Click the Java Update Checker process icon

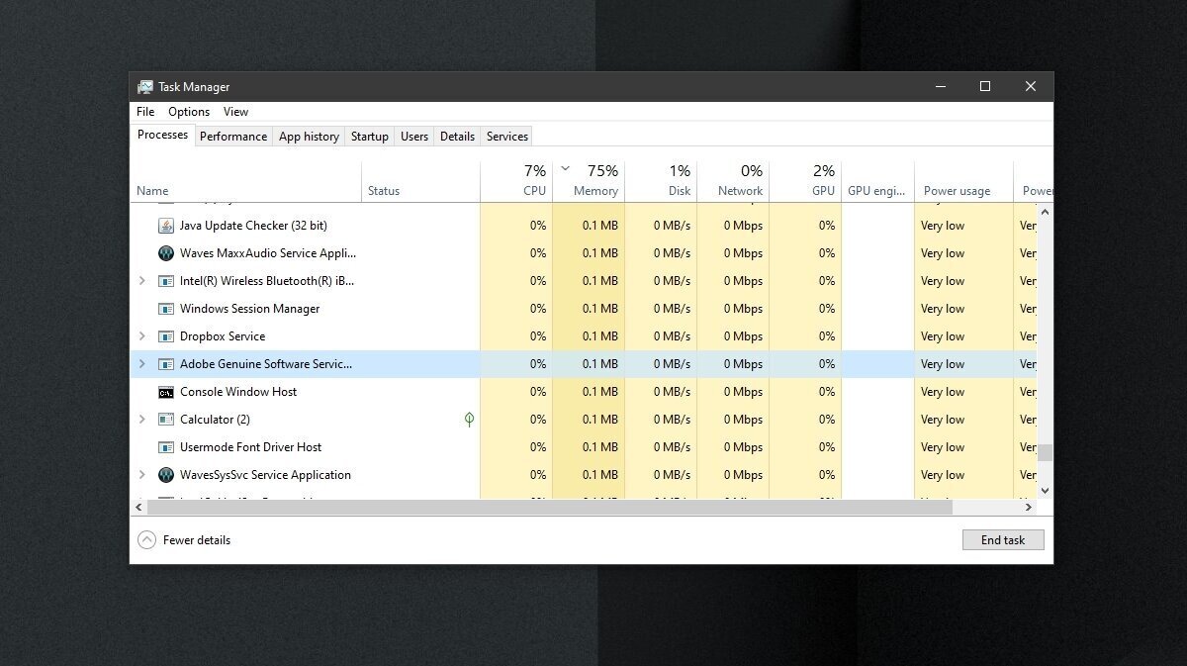coord(166,226)
